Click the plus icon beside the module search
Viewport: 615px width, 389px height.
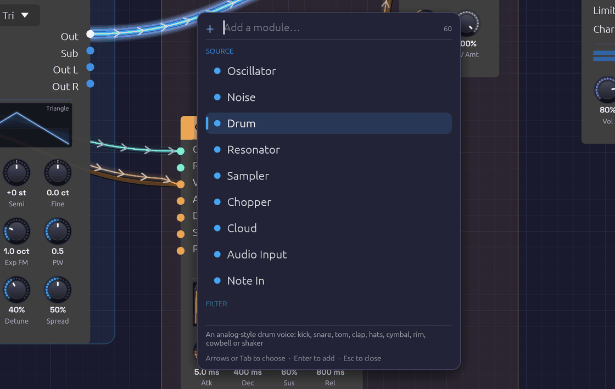point(210,29)
